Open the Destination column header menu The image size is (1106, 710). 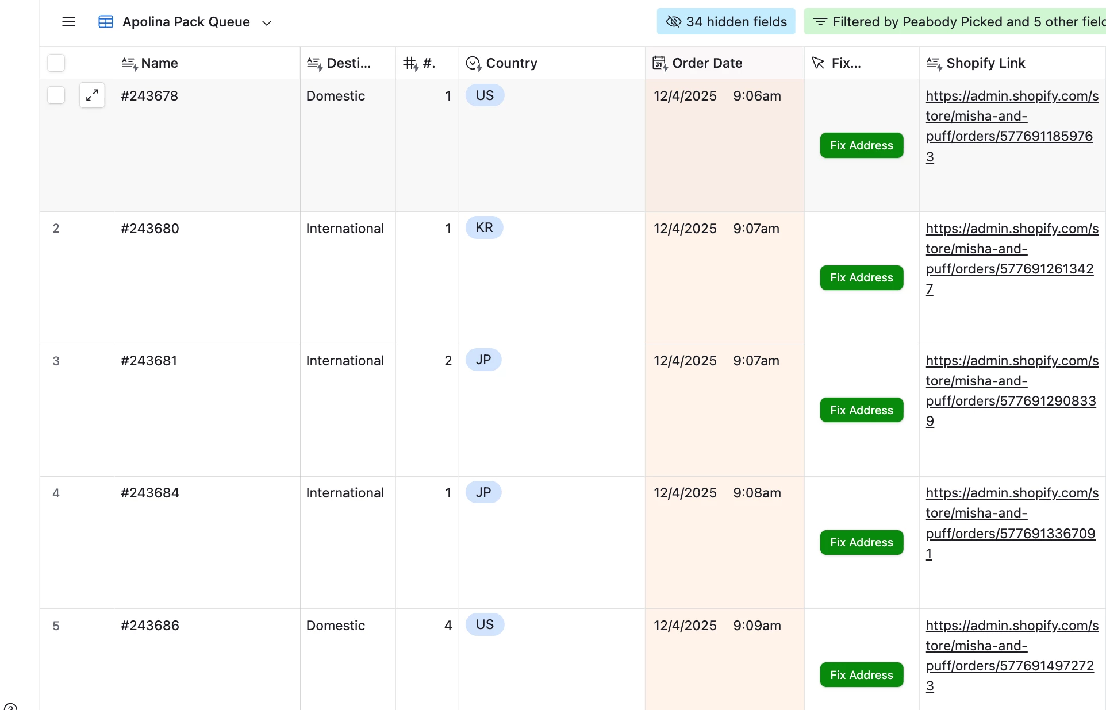click(x=347, y=63)
